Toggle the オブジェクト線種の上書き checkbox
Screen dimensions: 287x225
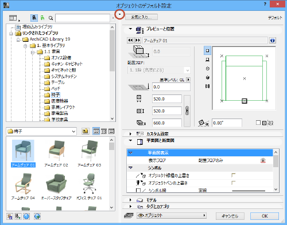(x=233, y=175)
